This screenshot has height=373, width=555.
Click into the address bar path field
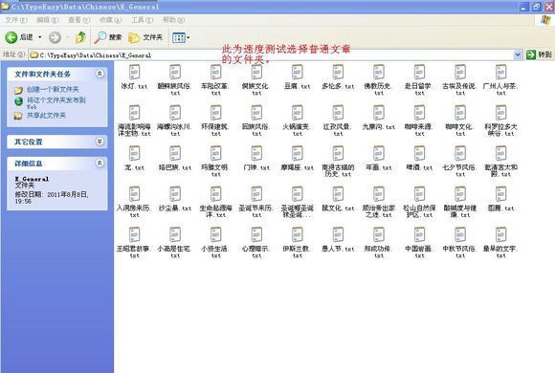(x=272, y=55)
